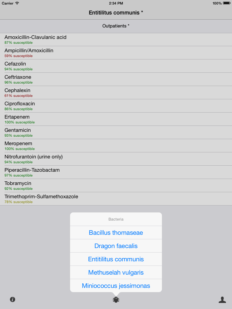Tap the Wi-Fi icon in status bar
Screen dimensions: 232x309
17,3
